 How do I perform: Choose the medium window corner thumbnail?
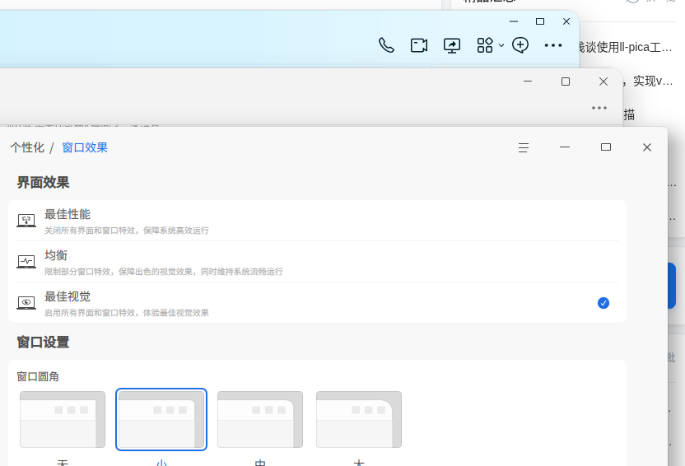[x=260, y=419]
